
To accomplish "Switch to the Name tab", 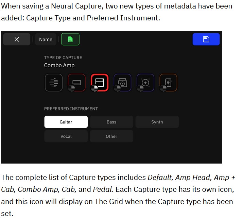I will (x=46, y=39).
